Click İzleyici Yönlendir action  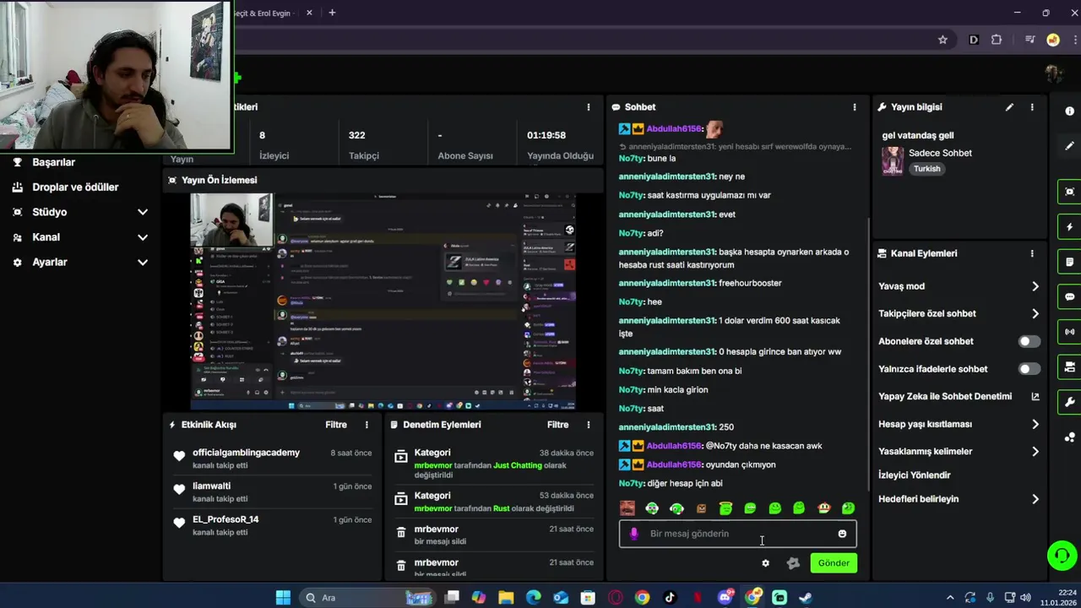[x=914, y=475]
